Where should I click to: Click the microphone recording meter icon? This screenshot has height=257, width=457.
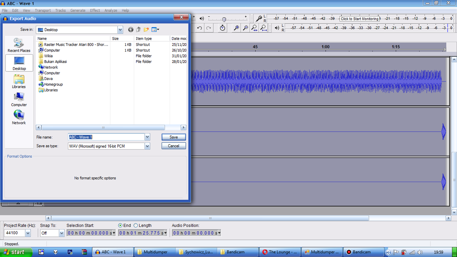pyautogui.click(x=259, y=19)
